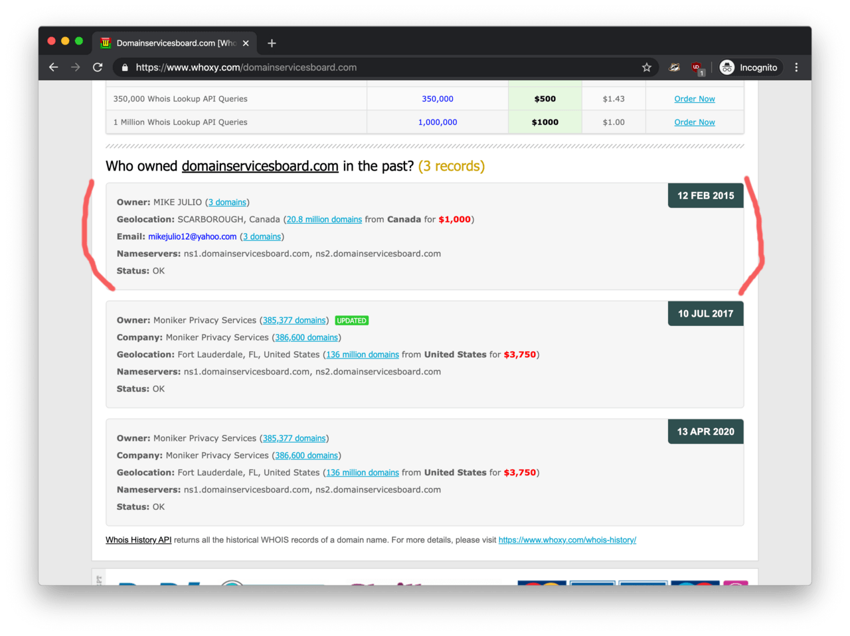850x636 pixels.
Task: Click the $500 price cell
Action: click(545, 99)
